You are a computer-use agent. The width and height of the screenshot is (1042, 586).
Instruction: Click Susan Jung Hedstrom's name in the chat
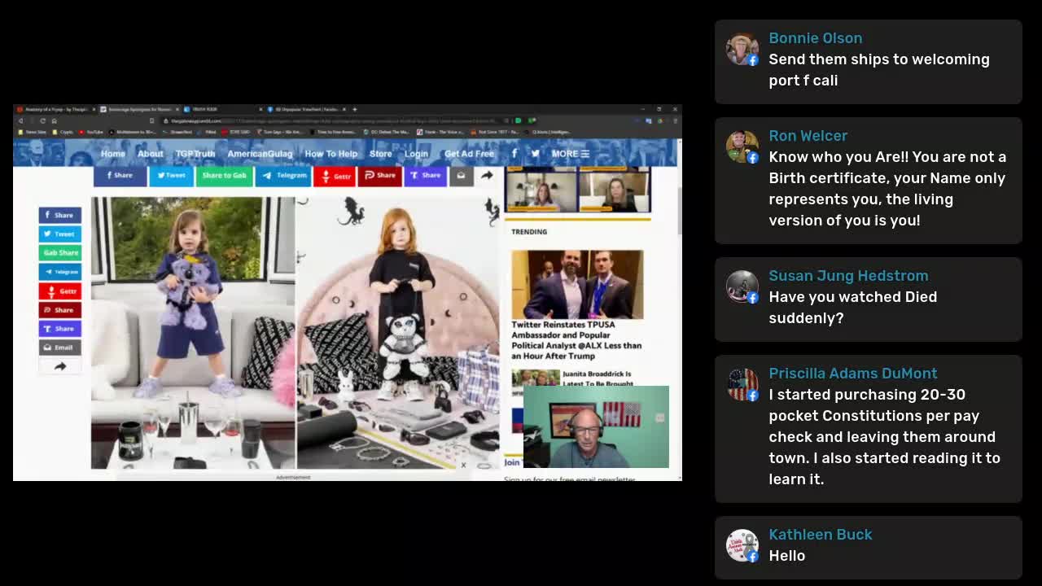(x=848, y=276)
